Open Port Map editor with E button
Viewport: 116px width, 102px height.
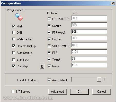coord(42,66)
